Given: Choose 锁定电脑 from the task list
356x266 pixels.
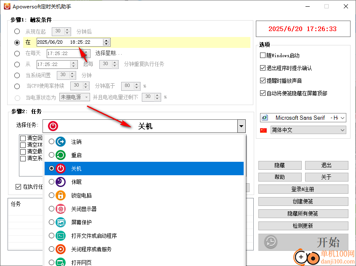Looking at the screenshot, I should [144, 195].
